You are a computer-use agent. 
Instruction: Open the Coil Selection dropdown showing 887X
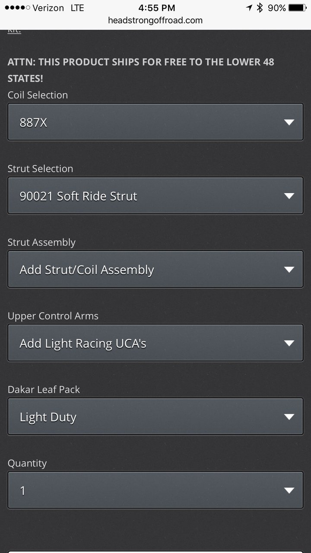tap(155, 122)
